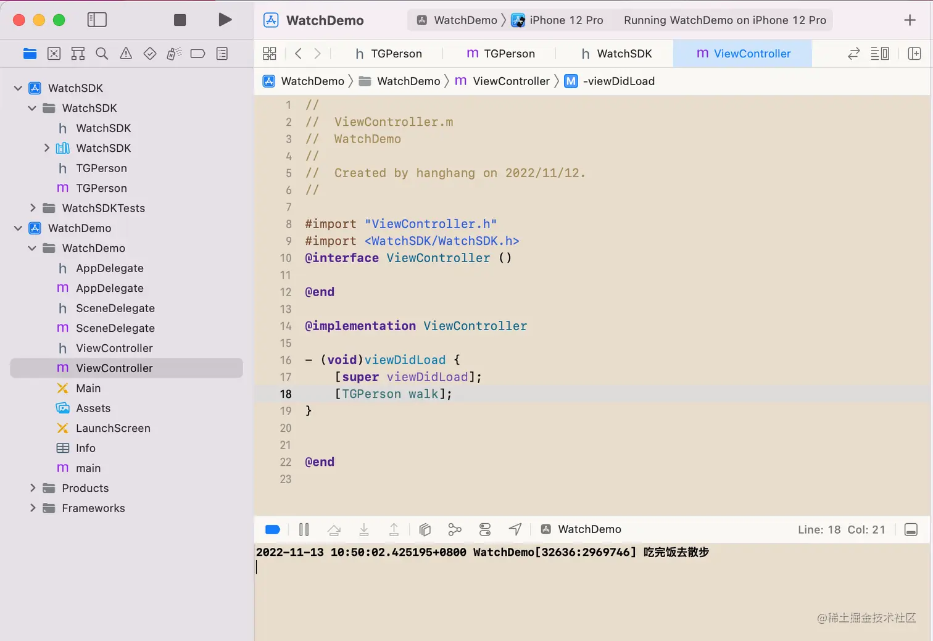Viewport: 933px width, 641px height.
Task: Open Debug View Hierarchy
Action: coord(425,529)
